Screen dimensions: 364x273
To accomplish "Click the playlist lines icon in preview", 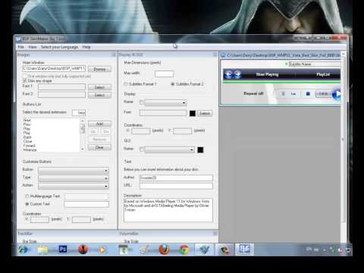I will point(284,94).
